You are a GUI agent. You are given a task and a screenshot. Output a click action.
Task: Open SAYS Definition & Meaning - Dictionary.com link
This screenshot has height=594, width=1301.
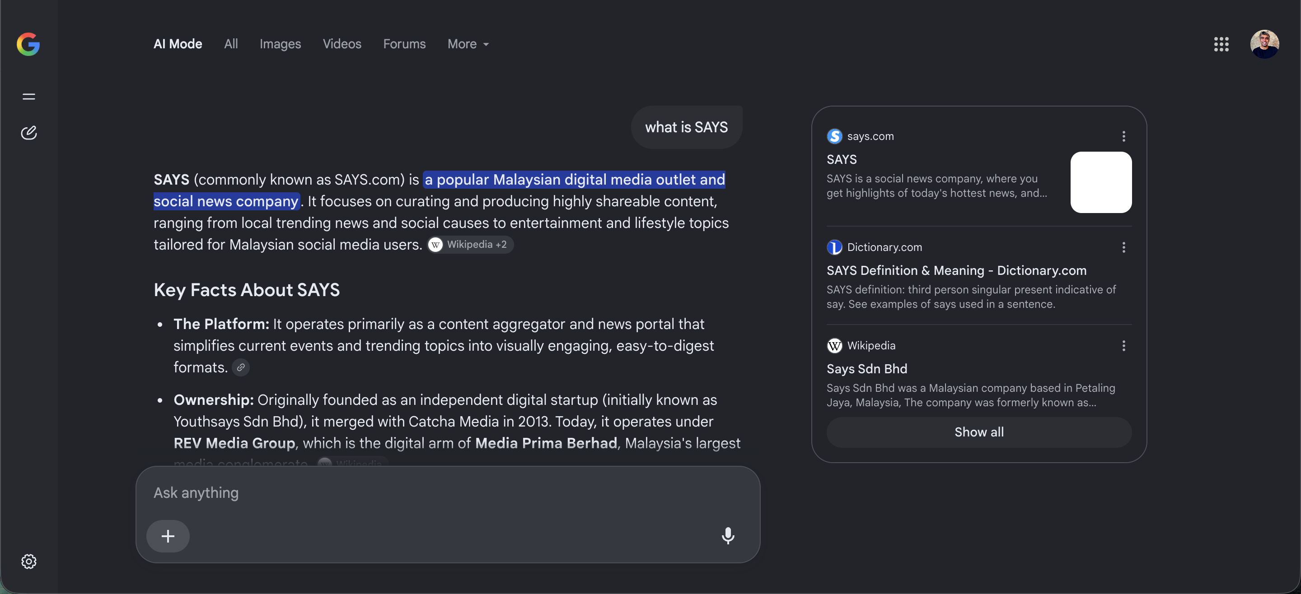click(x=957, y=270)
